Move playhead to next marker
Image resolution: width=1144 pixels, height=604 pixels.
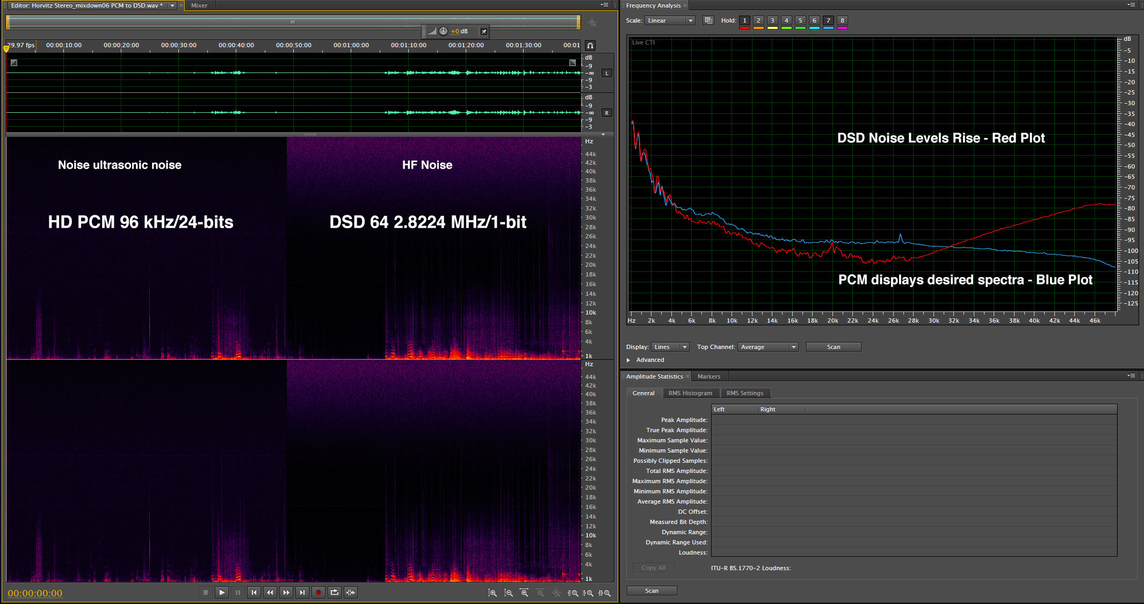(x=302, y=592)
